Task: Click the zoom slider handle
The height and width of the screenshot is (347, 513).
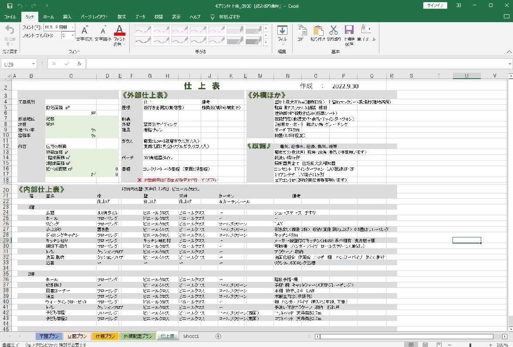Action: point(470,345)
